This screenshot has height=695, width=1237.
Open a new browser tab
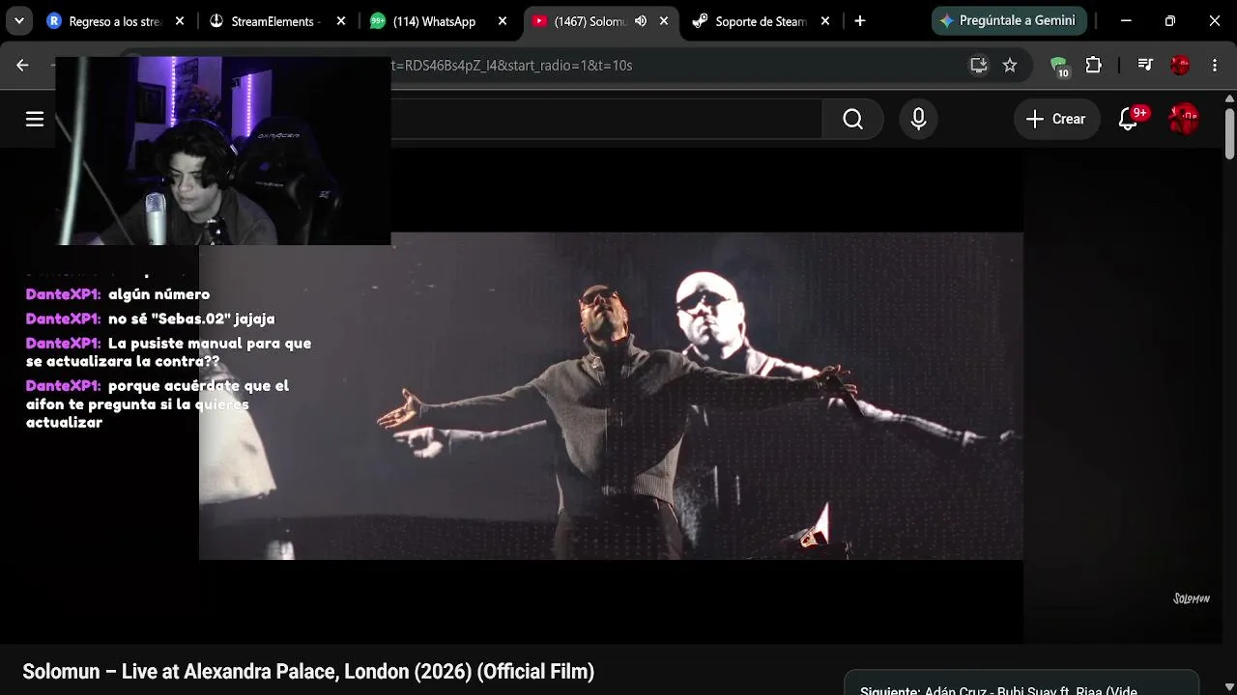[859, 21]
